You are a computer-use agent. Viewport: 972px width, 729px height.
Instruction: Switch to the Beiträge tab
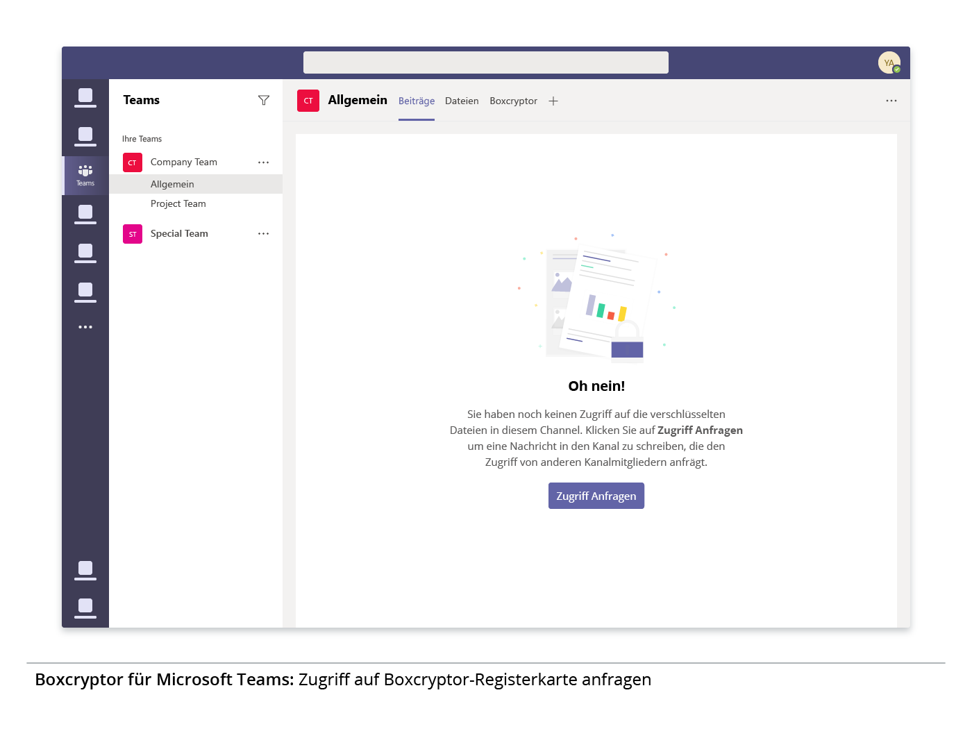click(x=417, y=101)
